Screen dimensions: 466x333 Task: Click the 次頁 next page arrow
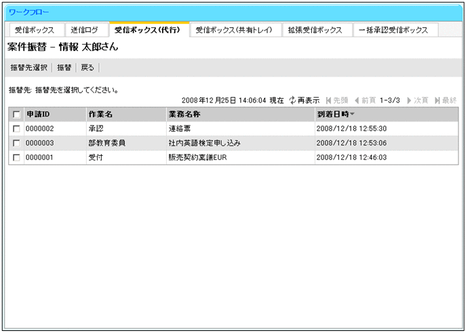[409, 100]
